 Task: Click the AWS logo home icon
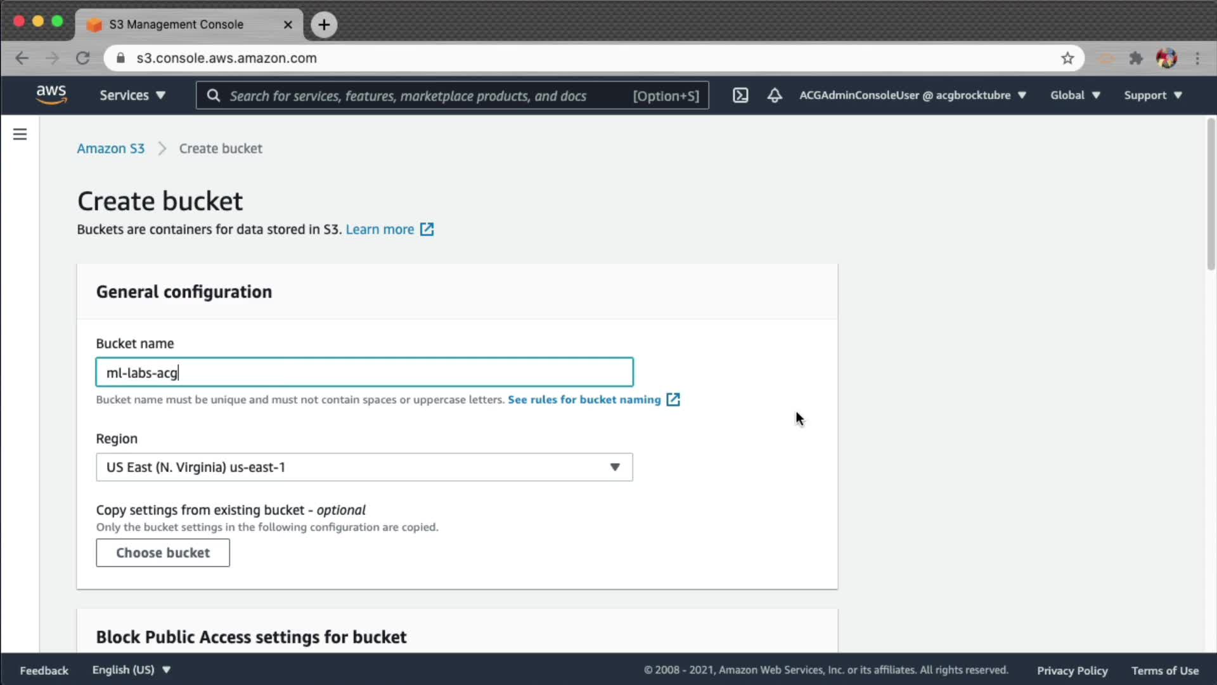coord(51,95)
